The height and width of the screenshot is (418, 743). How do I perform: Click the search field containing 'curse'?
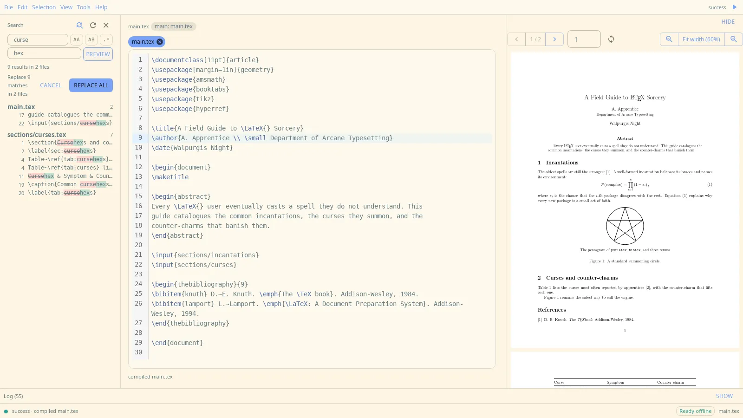click(x=38, y=40)
